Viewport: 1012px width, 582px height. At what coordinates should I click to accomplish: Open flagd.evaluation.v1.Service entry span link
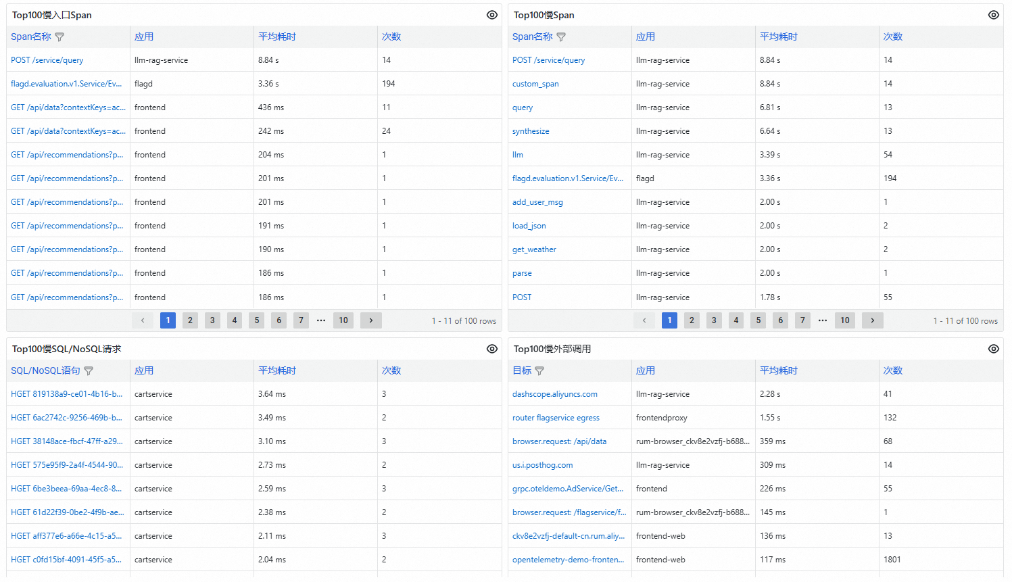click(x=66, y=84)
